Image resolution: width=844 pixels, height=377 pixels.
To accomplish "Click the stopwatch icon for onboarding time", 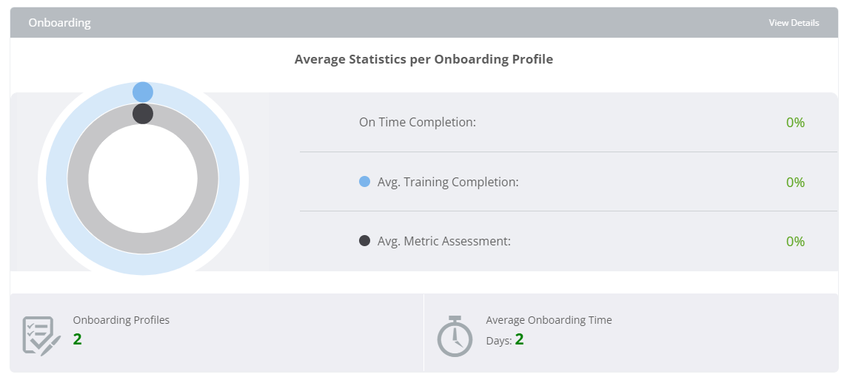I will tap(455, 336).
